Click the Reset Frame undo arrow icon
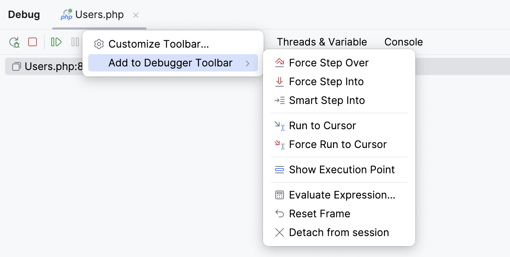Screen dimensions: 510x257 click(x=280, y=214)
